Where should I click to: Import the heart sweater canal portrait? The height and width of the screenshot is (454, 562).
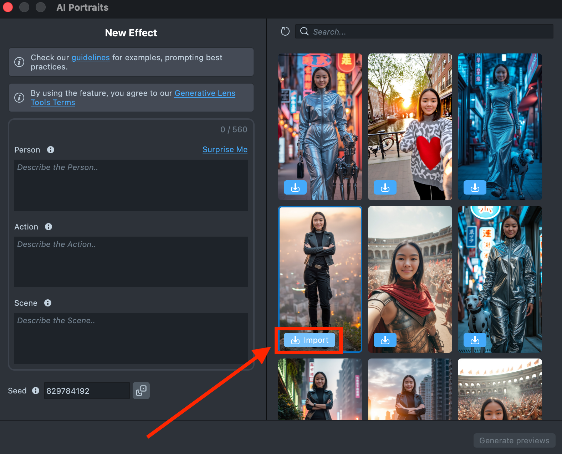[x=385, y=187]
